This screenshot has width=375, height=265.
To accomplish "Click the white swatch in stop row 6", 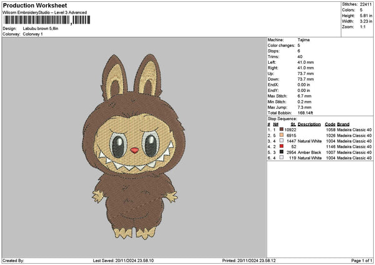I will click(x=281, y=157).
